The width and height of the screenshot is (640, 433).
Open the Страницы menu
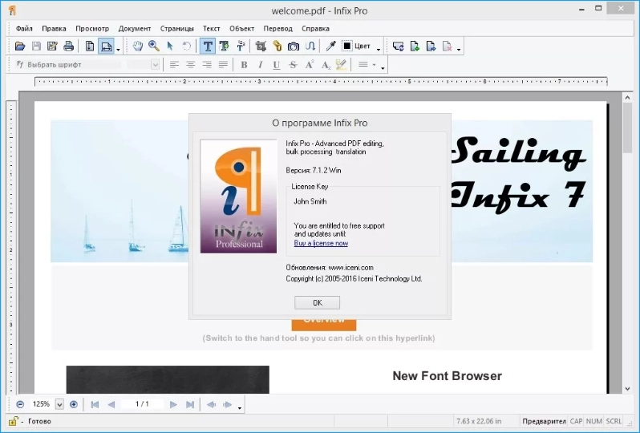(176, 29)
